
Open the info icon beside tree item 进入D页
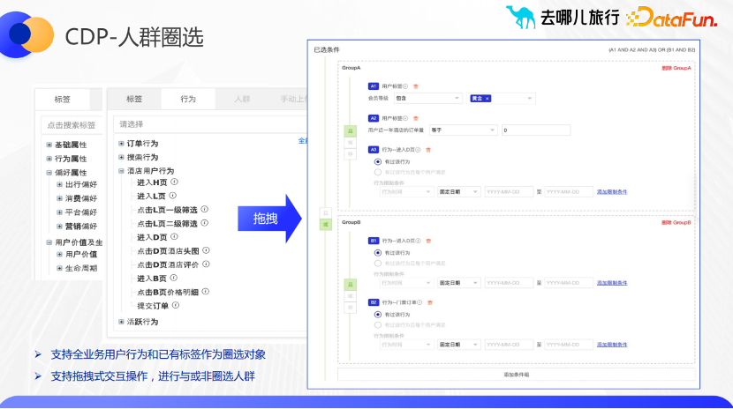[174, 236]
